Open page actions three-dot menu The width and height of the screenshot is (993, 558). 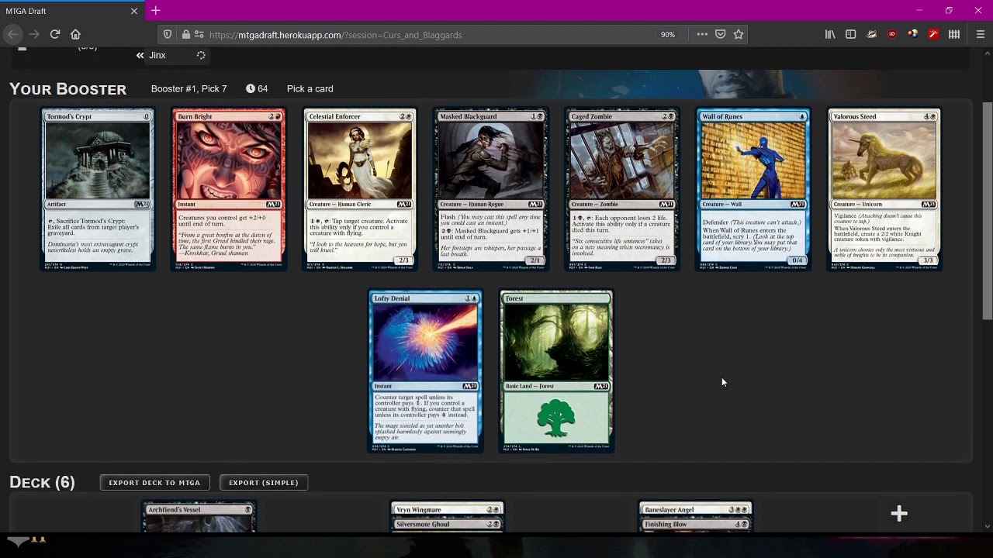pyautogui.click(x=702, y=34)
